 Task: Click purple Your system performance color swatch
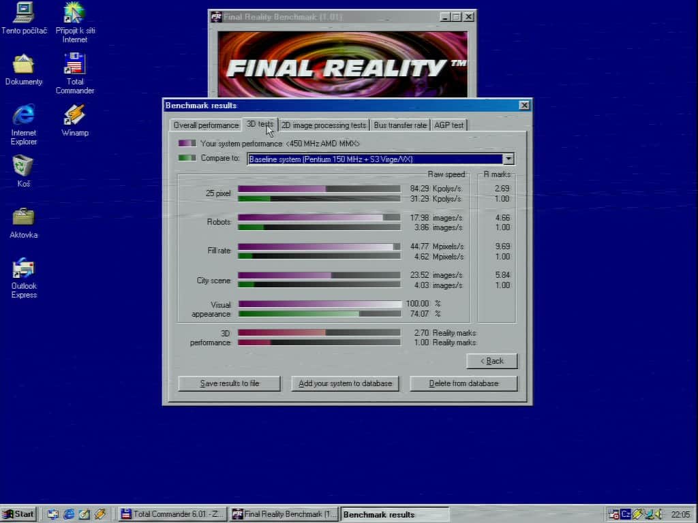[187, 143]
